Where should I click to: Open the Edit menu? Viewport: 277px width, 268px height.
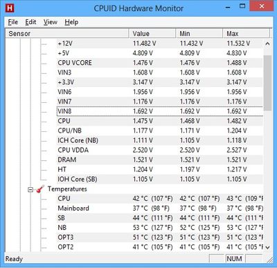tap(30, 22)
